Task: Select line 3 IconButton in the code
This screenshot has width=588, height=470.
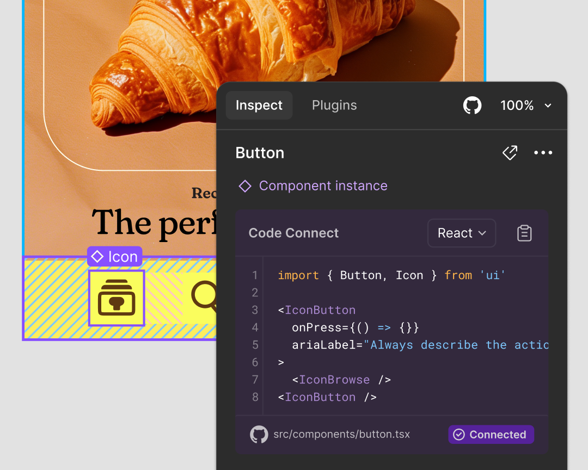Action: (320, 310)
